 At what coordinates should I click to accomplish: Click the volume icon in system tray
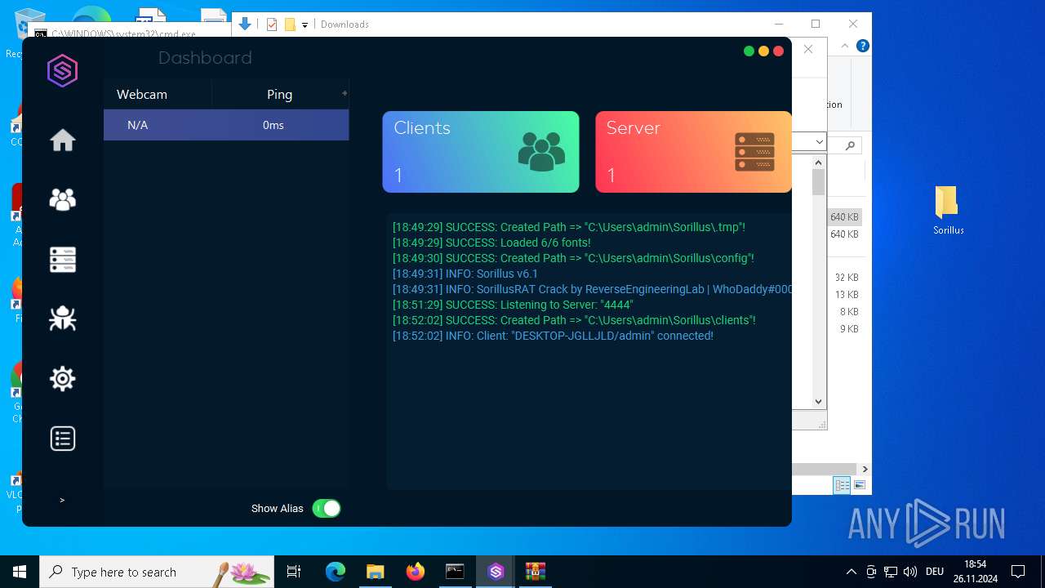point(910,572)
